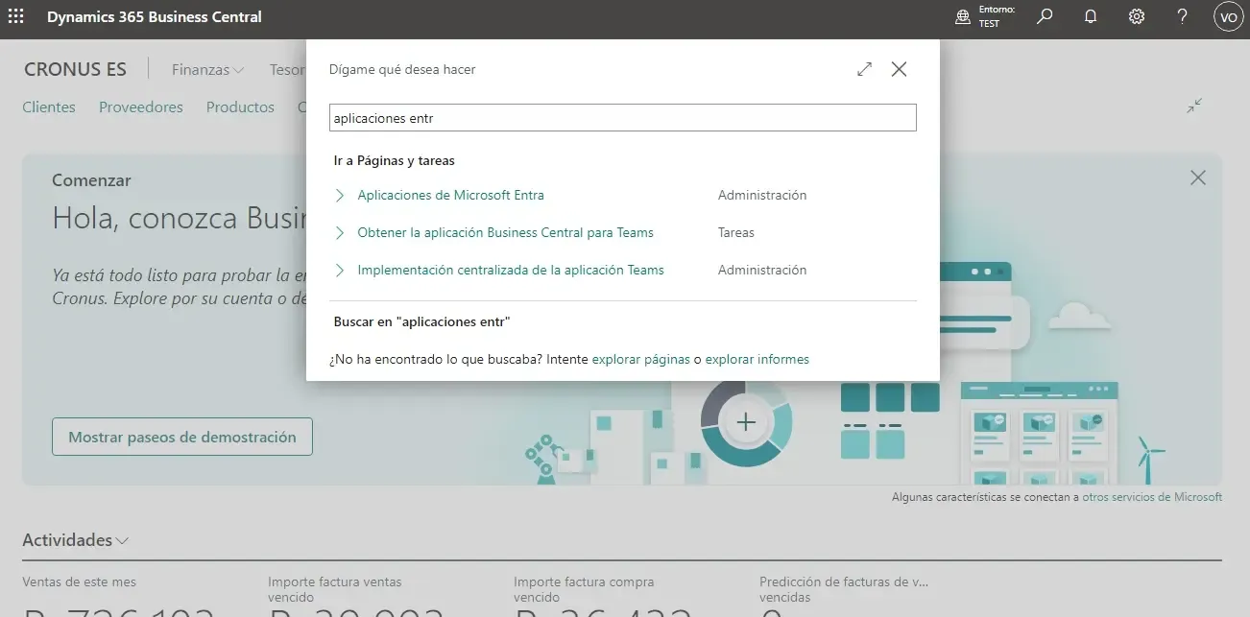Expand the Finanzas menu

207,69
